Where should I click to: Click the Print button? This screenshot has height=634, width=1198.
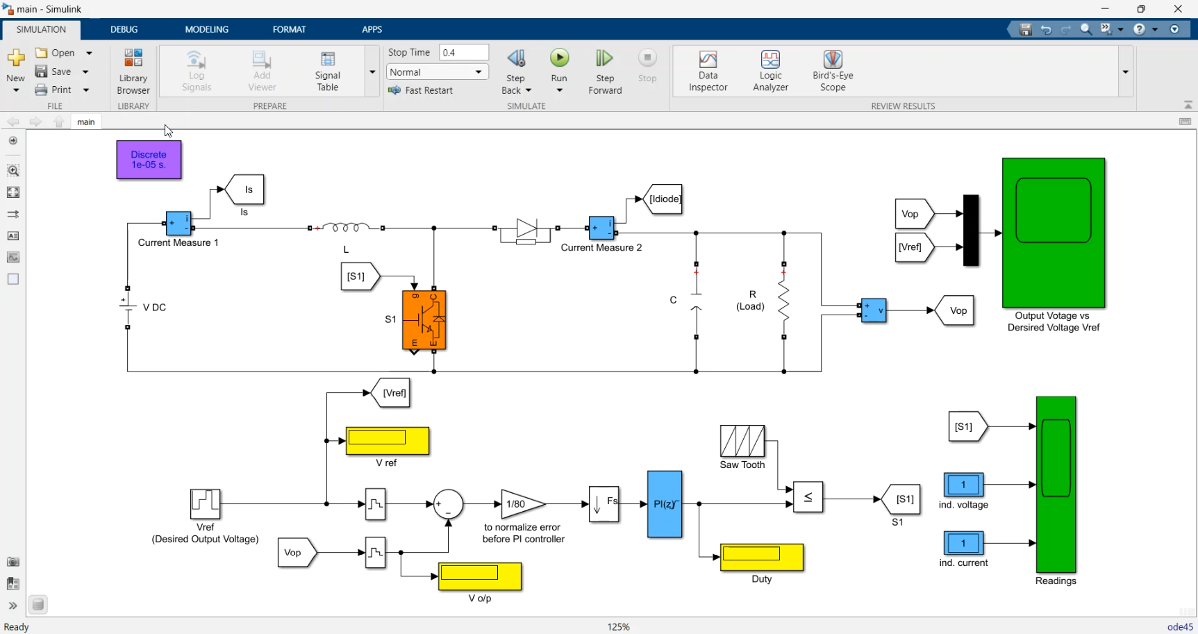(x=53, y=90)
